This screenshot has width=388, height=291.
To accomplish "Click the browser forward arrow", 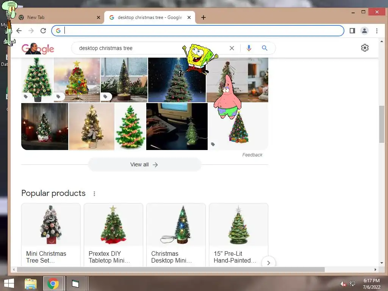I will 31,31.
